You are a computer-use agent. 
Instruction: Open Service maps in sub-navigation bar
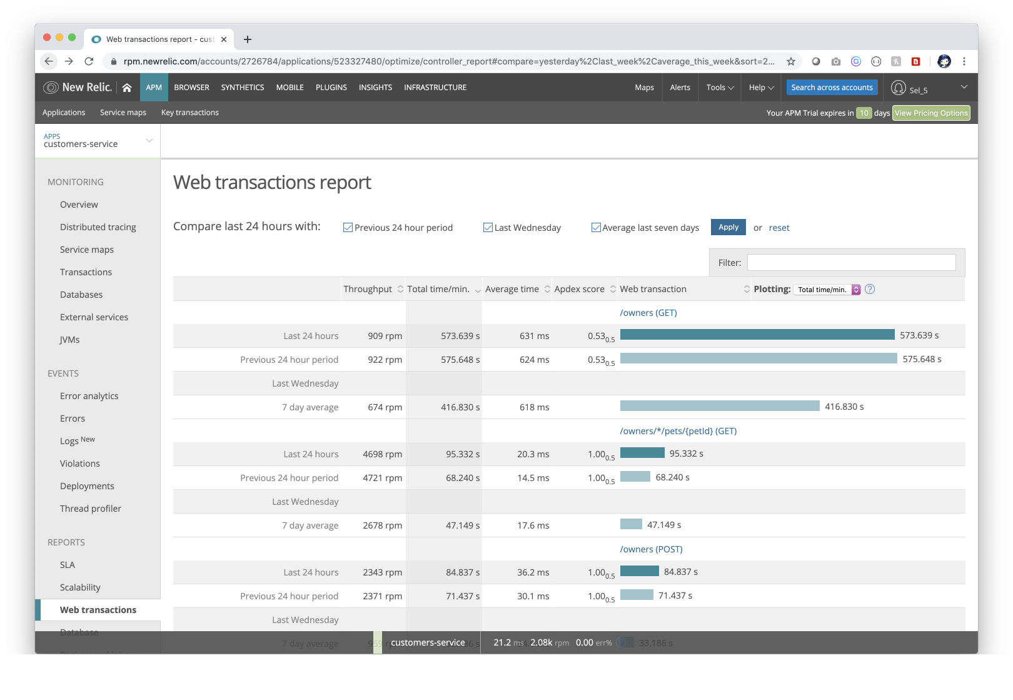(x=123, y=113)
